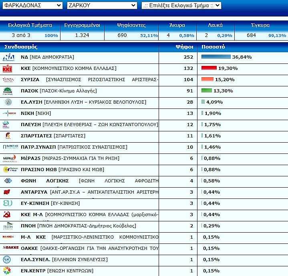Image resolution: width=288 pixels, height=276 pixels.
Task: Click the ΠΑΣΟΚ green sun logo
Action: [x=8, y=91]
